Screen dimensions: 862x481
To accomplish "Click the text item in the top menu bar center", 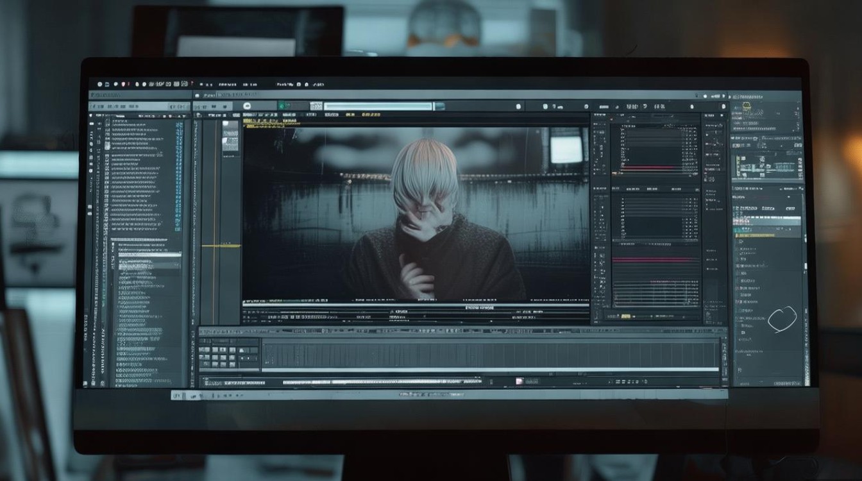I will point(285,84).
